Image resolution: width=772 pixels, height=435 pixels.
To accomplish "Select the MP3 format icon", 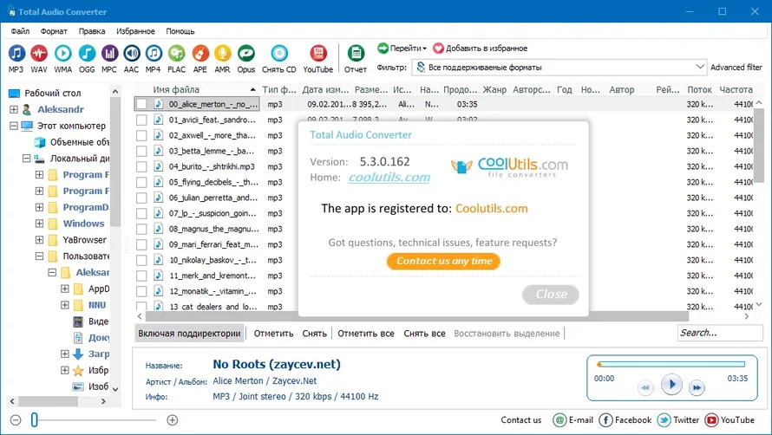I will 16,53.
